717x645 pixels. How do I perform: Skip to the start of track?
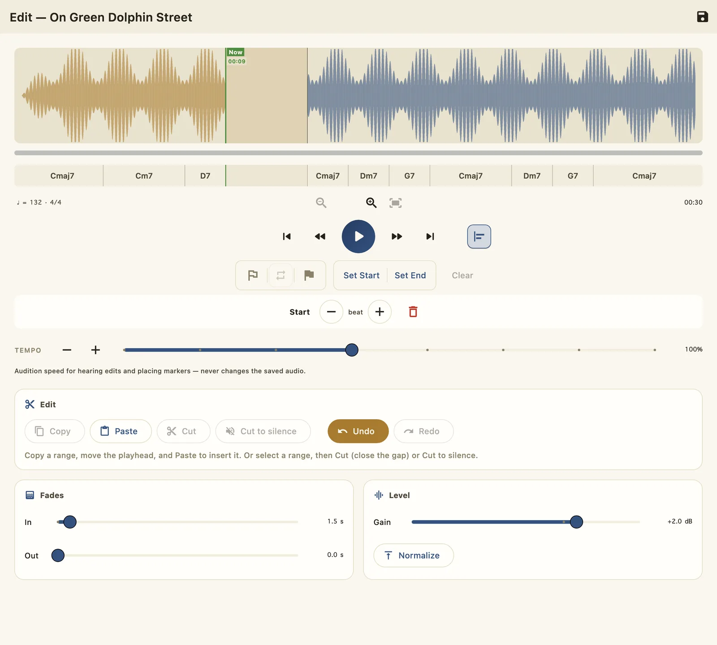click(287, 236)
